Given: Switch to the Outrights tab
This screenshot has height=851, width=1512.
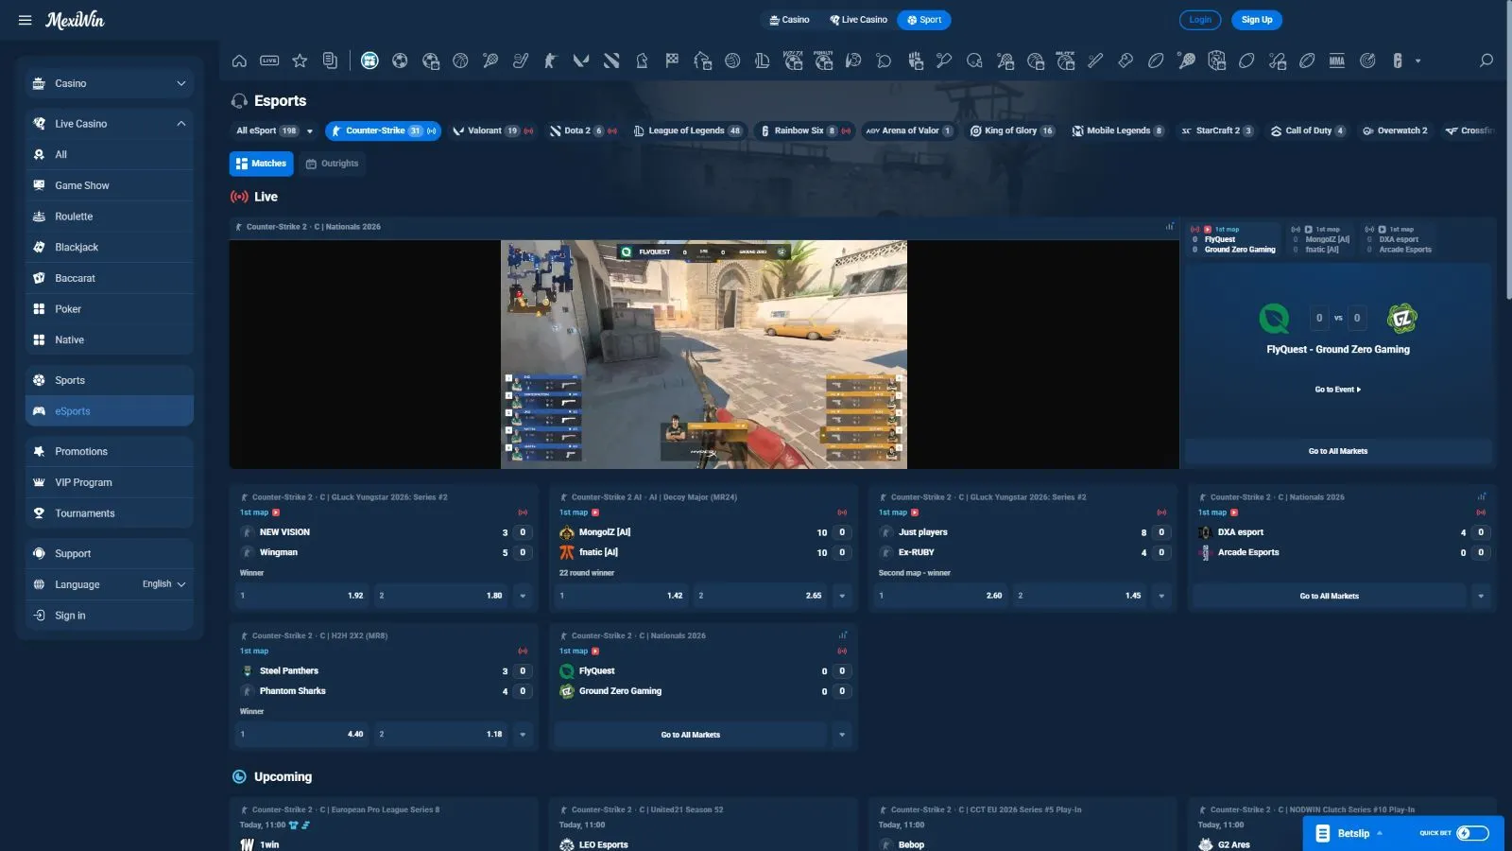Looking at the screenshot, I should tap(332, 164).
